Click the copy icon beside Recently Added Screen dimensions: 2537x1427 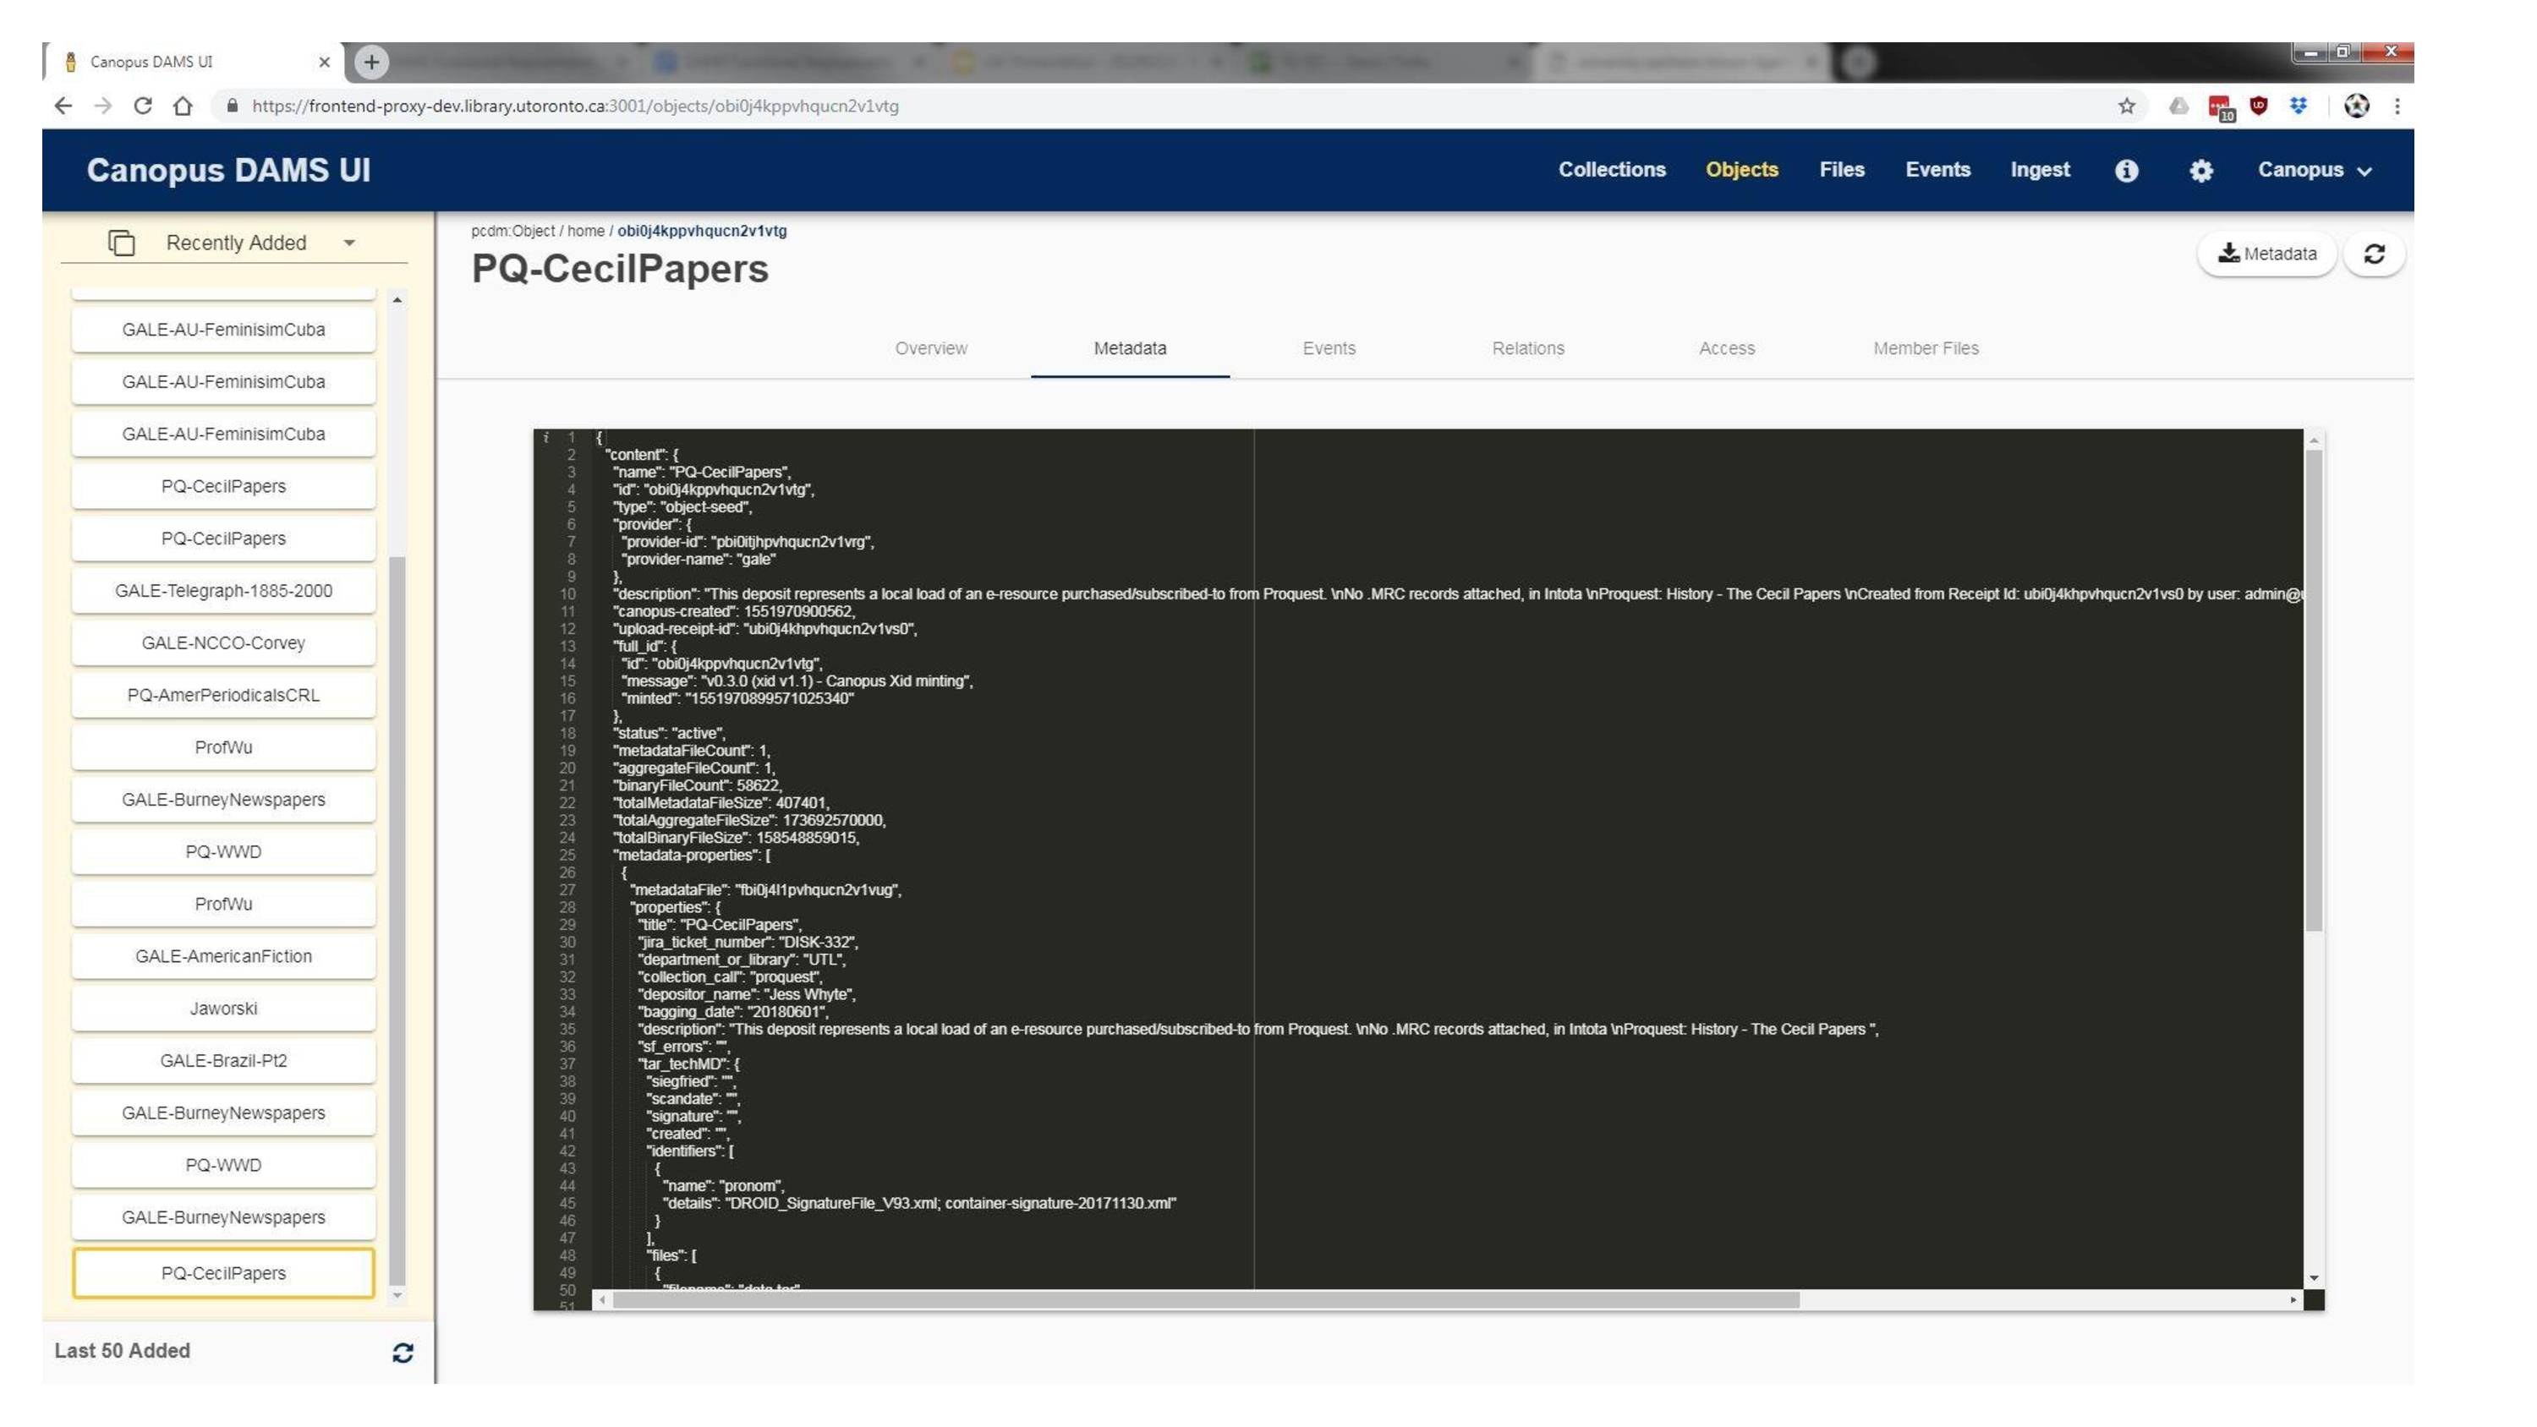pyautogui.click(x=121, y=243)
